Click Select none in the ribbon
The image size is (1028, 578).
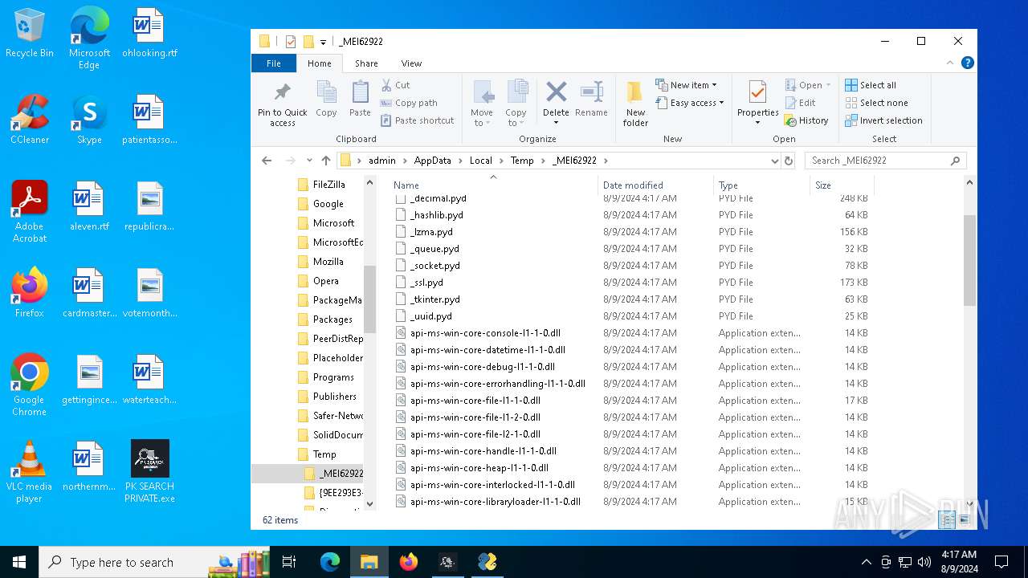click(x=876, y=103)
